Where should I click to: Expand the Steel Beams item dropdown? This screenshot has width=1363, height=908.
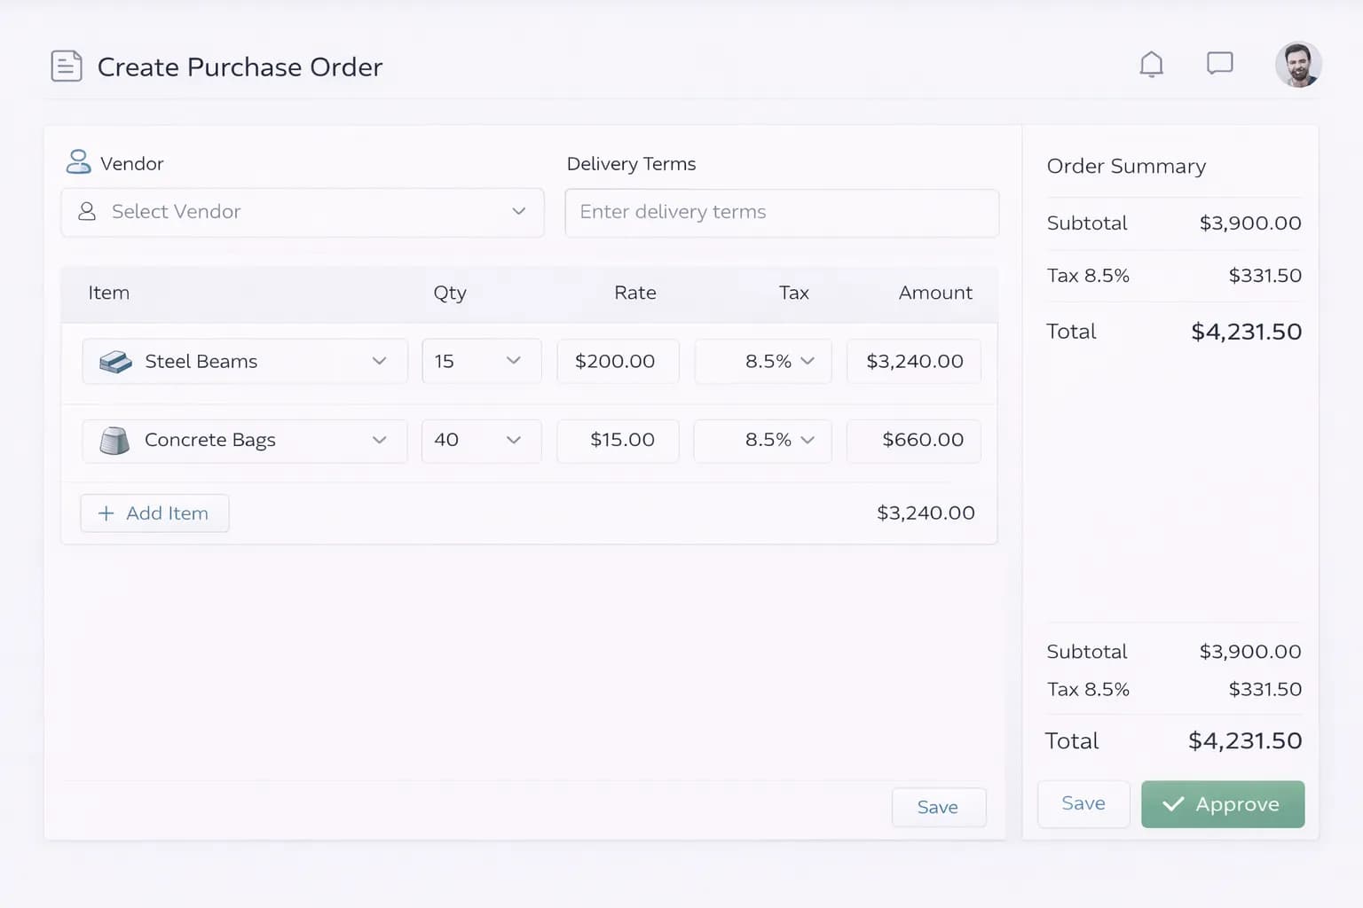[x=379, y=361]
